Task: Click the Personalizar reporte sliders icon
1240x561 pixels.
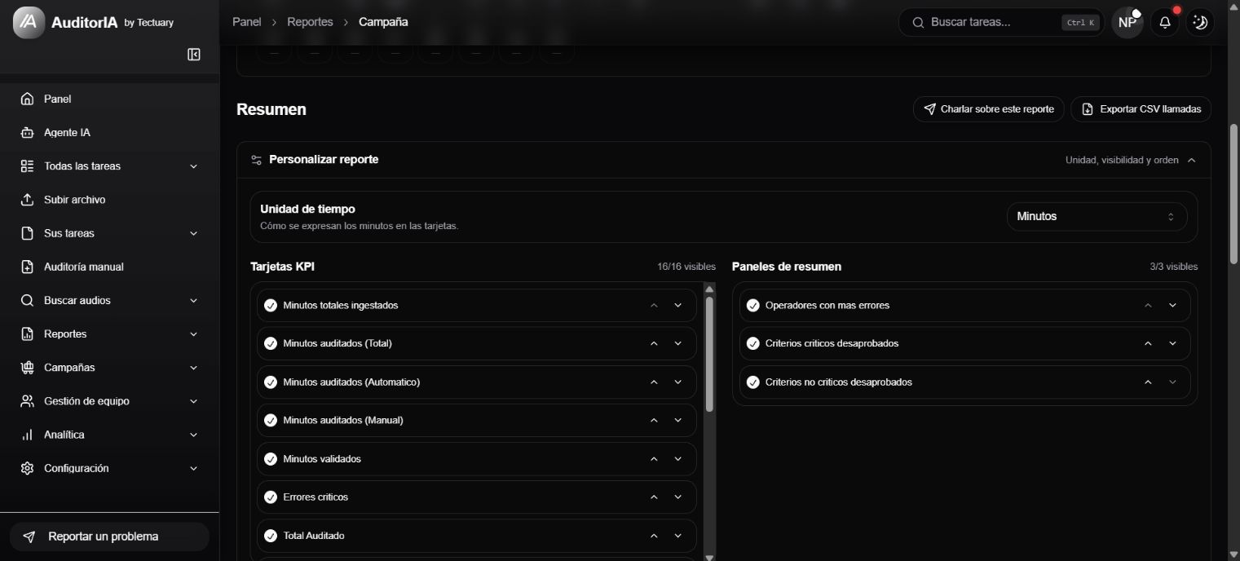Action: tap(256, 160)
